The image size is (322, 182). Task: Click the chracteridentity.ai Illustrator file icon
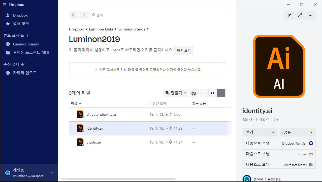(80, 114)
